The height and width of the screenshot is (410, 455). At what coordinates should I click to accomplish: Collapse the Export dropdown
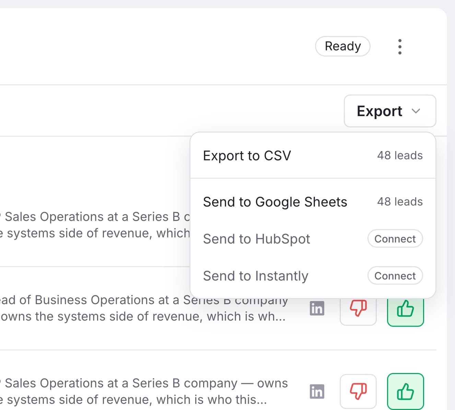tap(390, 111)
